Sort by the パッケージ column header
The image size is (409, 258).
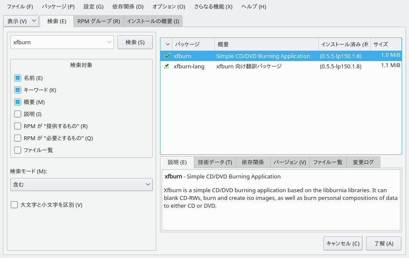tap(193, 44)
